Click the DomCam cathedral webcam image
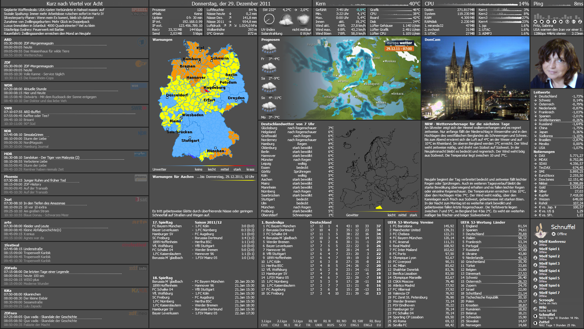Image resolution: width=584 pixels, height=329 pixels. coord(475,78)
